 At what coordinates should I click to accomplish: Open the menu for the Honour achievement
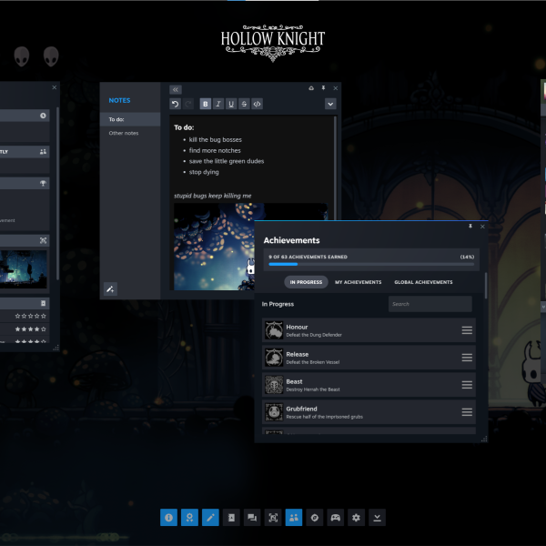[x=467, y=330]
